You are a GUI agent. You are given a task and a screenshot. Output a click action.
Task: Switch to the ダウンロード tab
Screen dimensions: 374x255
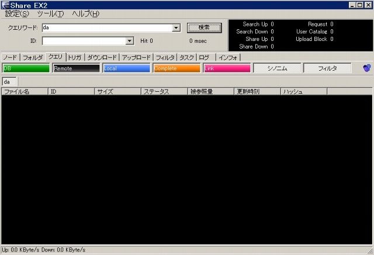point(102,57)
